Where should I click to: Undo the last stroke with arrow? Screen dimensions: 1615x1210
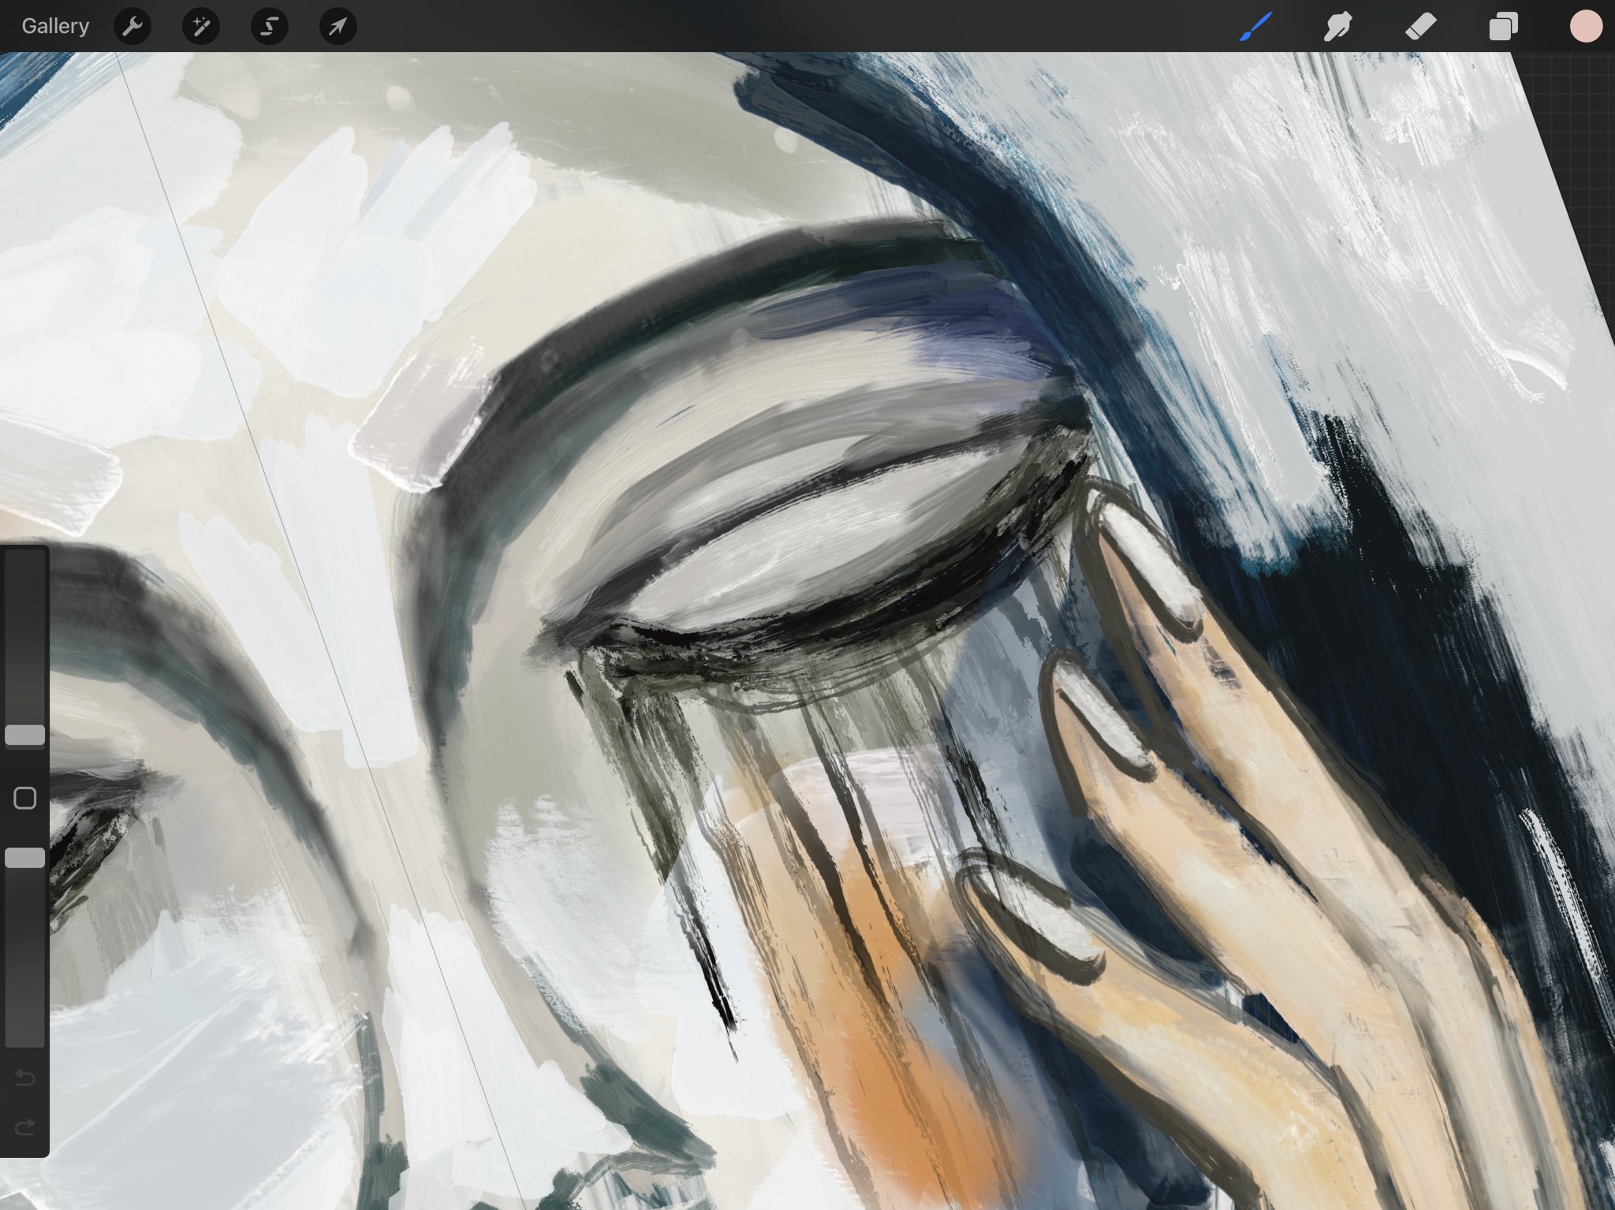coord(25,1078)
